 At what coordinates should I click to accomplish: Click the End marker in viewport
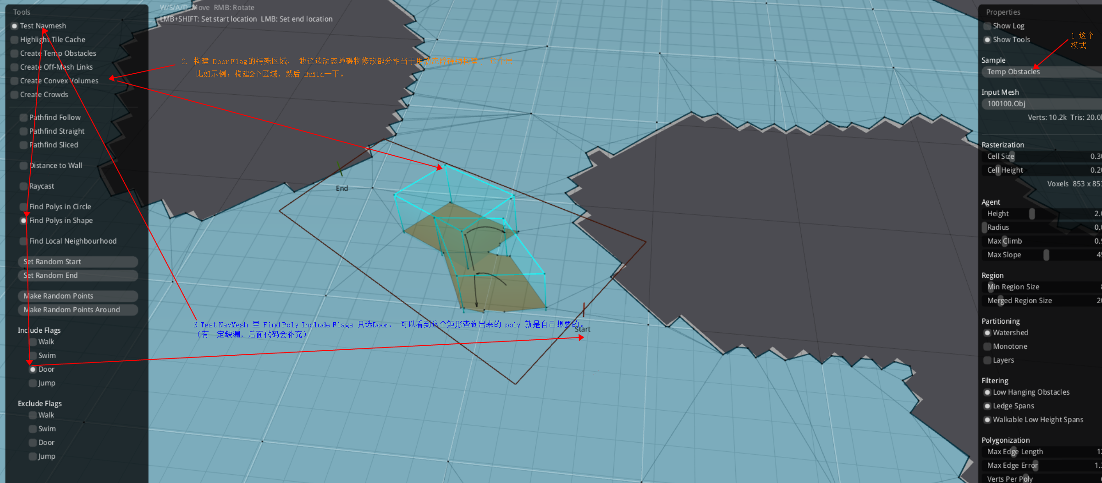[x=342, y=188]
